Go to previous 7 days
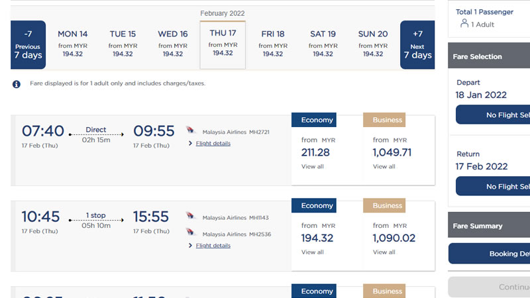Screen dimensions: 530x298 (28, 44)
